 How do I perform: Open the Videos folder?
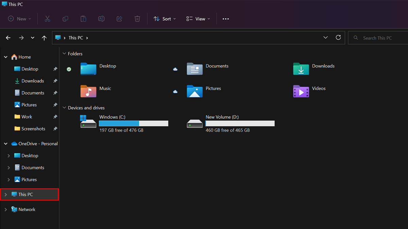tap(319, 89)
